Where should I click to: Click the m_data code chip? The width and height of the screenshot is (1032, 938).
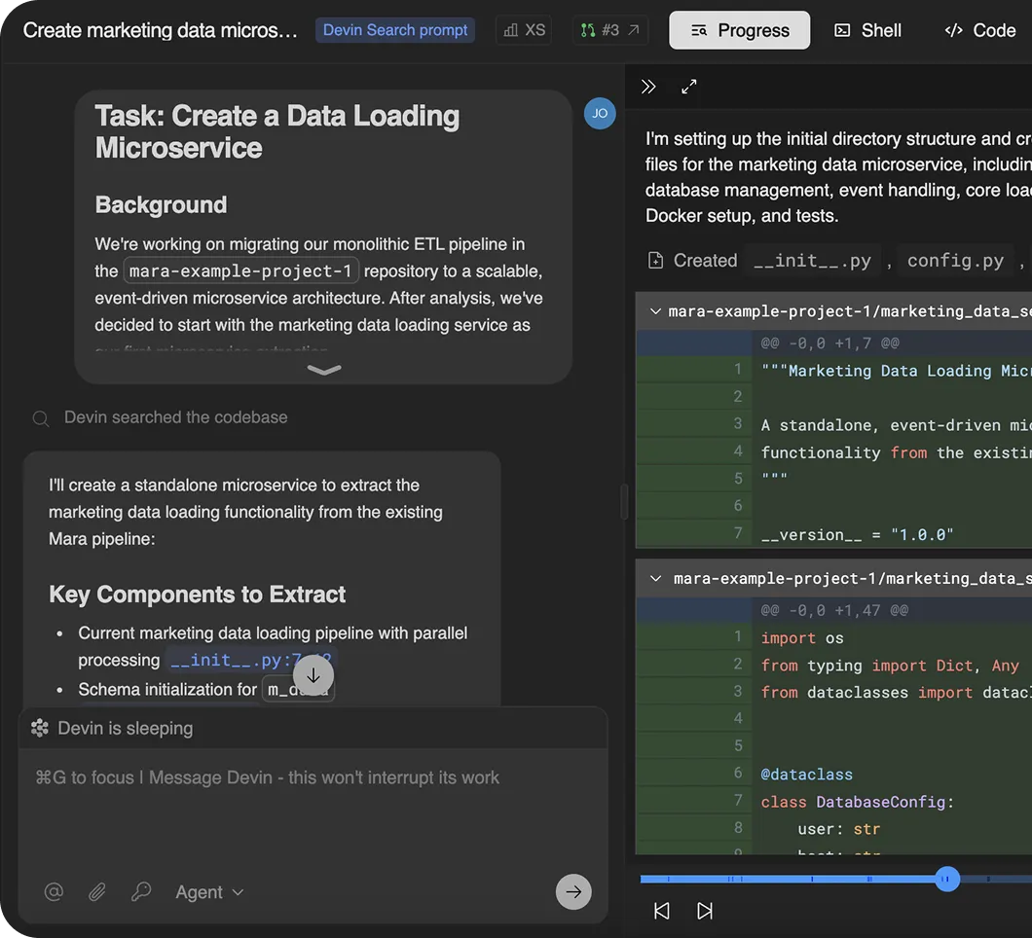[x=298, y=689]
